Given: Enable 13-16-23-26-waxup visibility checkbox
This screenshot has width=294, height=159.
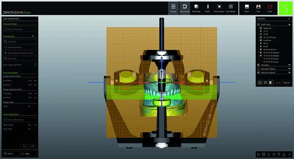Looking at the screenshot, I should [x=261, y=58].
